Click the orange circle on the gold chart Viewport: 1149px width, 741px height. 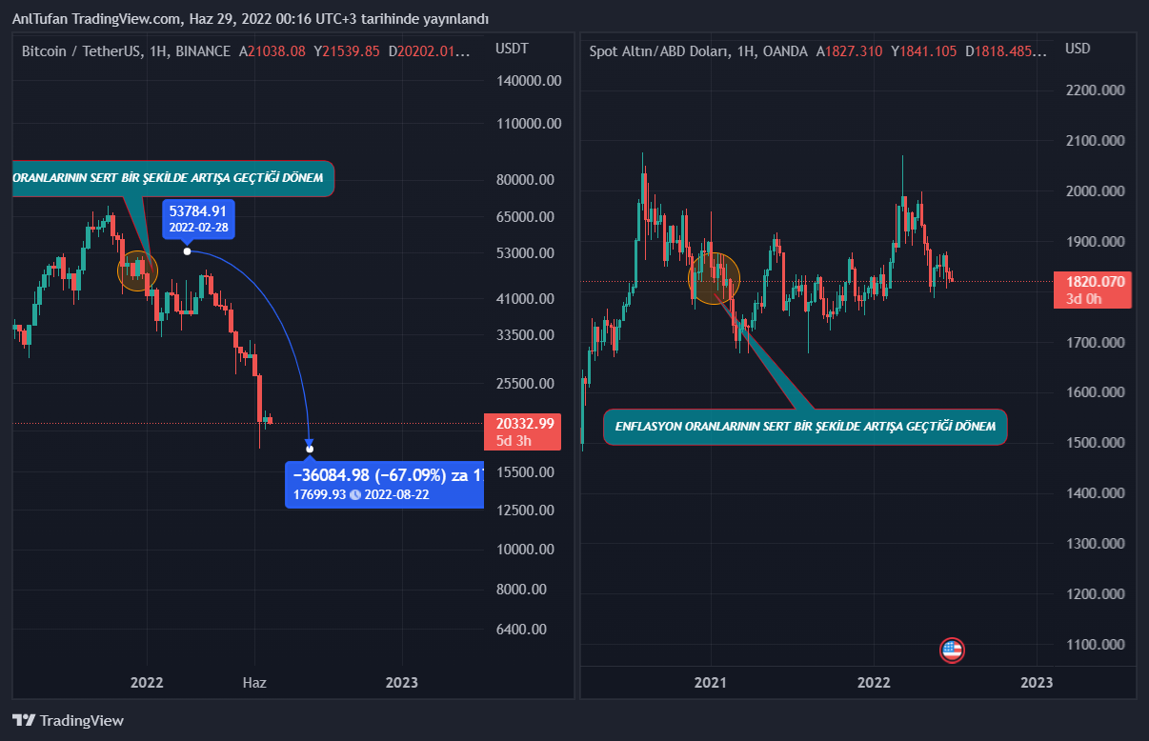click(714, 278)
